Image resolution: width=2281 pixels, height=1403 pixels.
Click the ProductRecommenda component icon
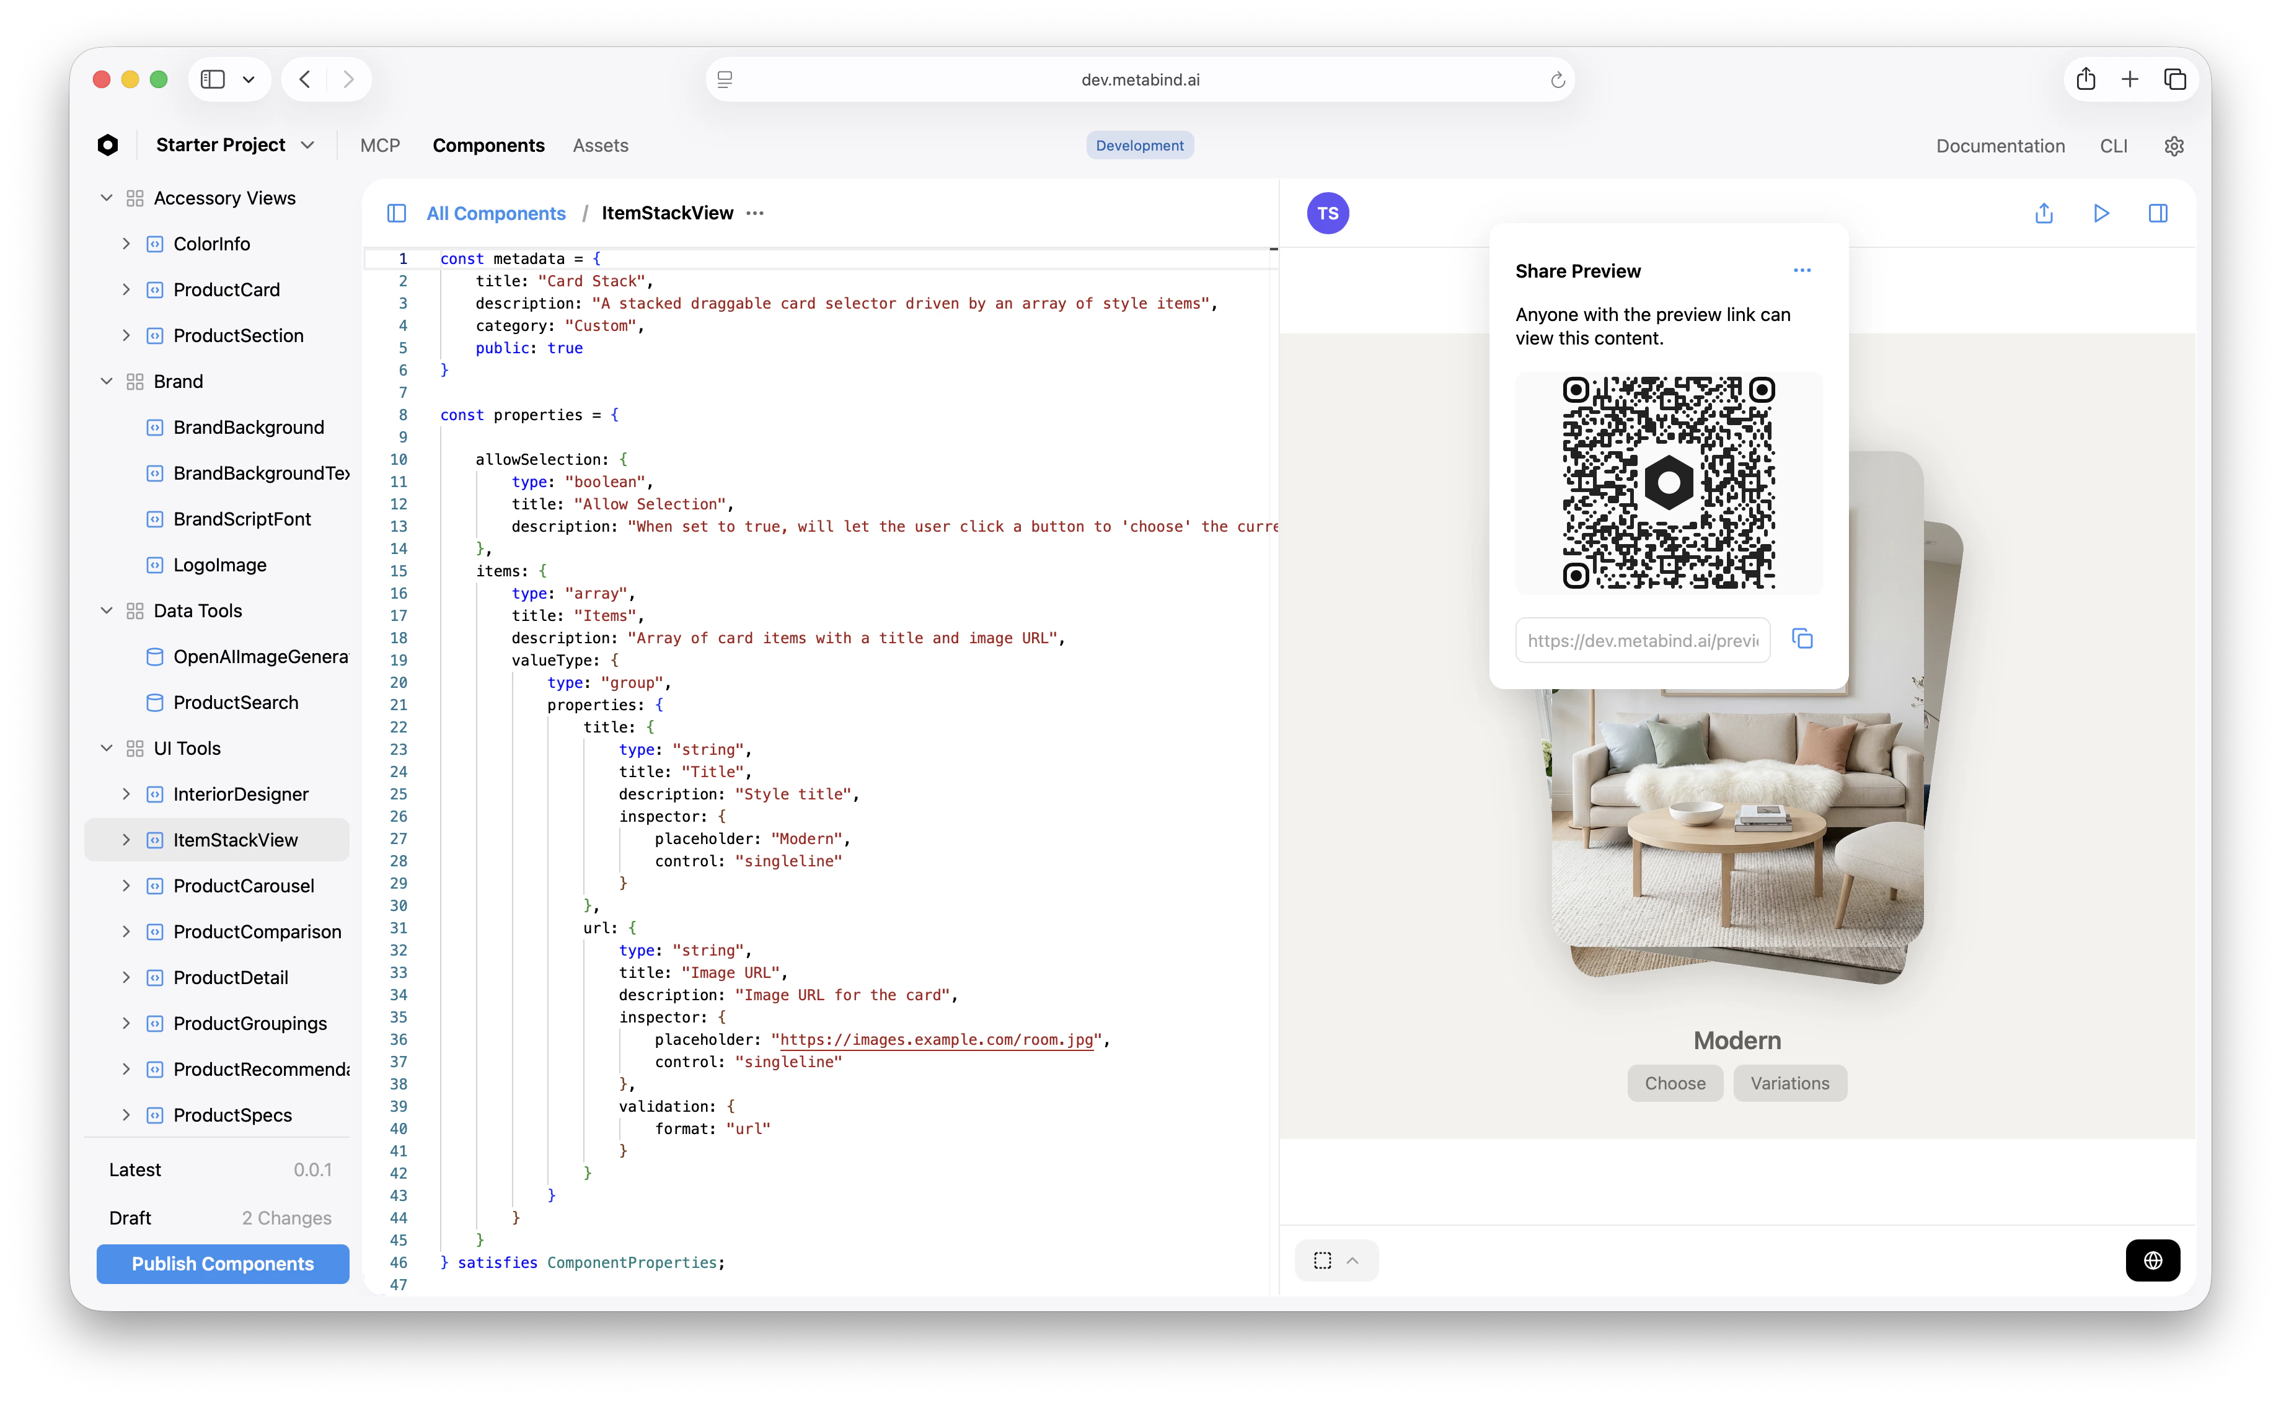pos(155,1069)
